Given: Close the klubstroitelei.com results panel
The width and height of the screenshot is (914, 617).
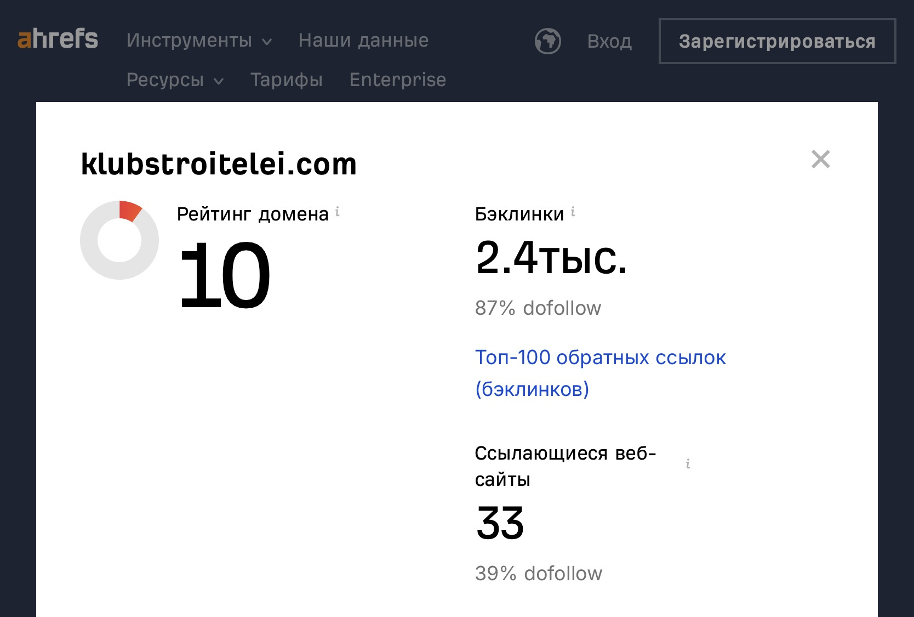Looking at the screenshot, I should click(x=820, y=159).
